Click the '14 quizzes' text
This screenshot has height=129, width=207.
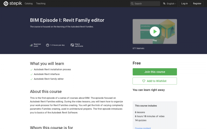pos(141,120)
